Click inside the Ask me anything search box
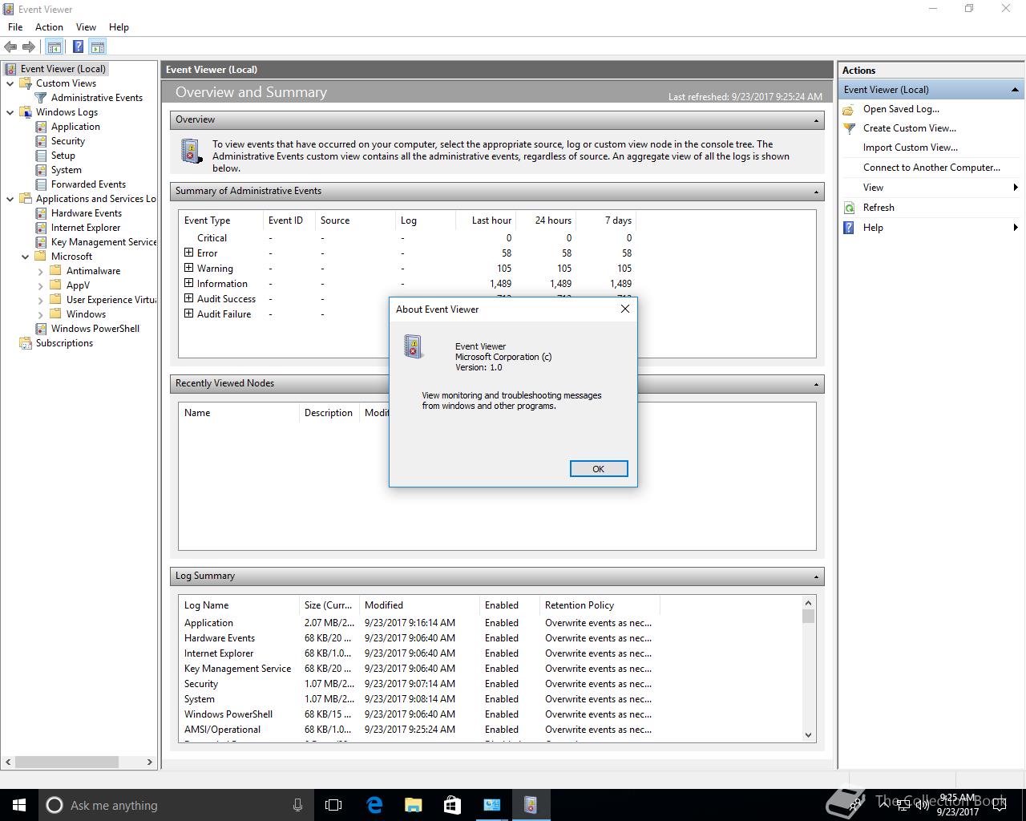 [176, 805]
